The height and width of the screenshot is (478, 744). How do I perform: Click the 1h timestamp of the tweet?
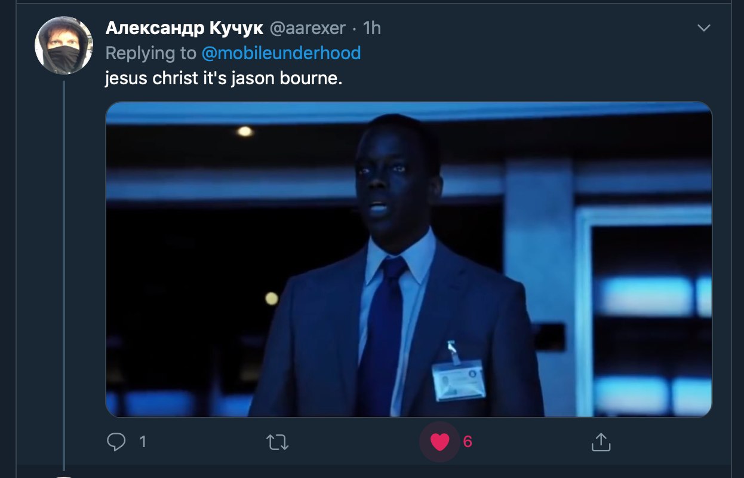point(371,28)
